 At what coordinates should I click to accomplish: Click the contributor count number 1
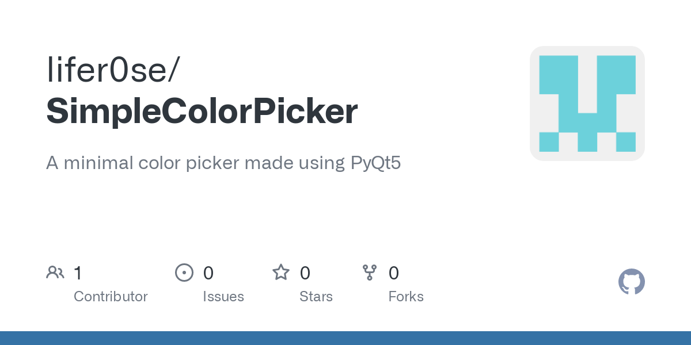[x=78, y=273]
